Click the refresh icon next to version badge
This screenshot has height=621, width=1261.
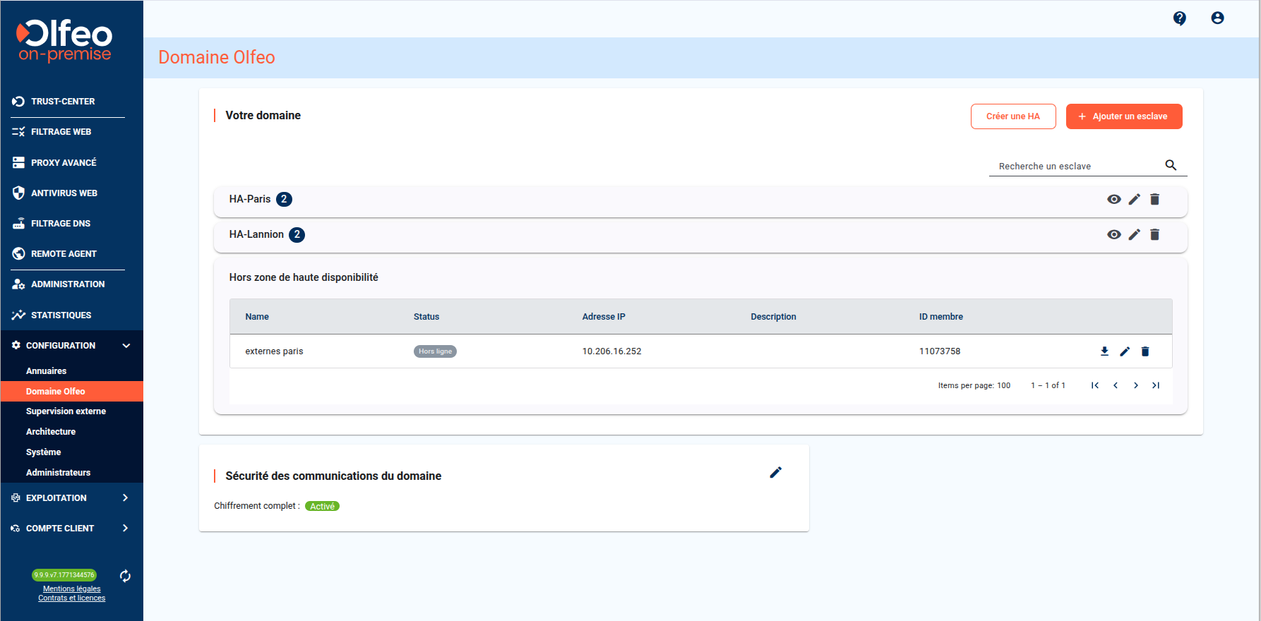pyautogui.click(x=125, y=576)
